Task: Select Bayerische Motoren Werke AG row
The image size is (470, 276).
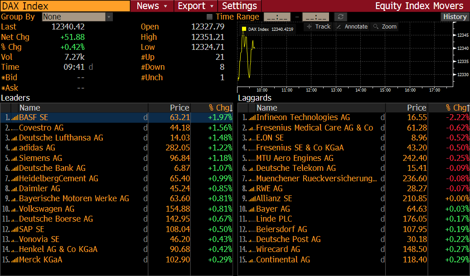Action: coord(116,199)
